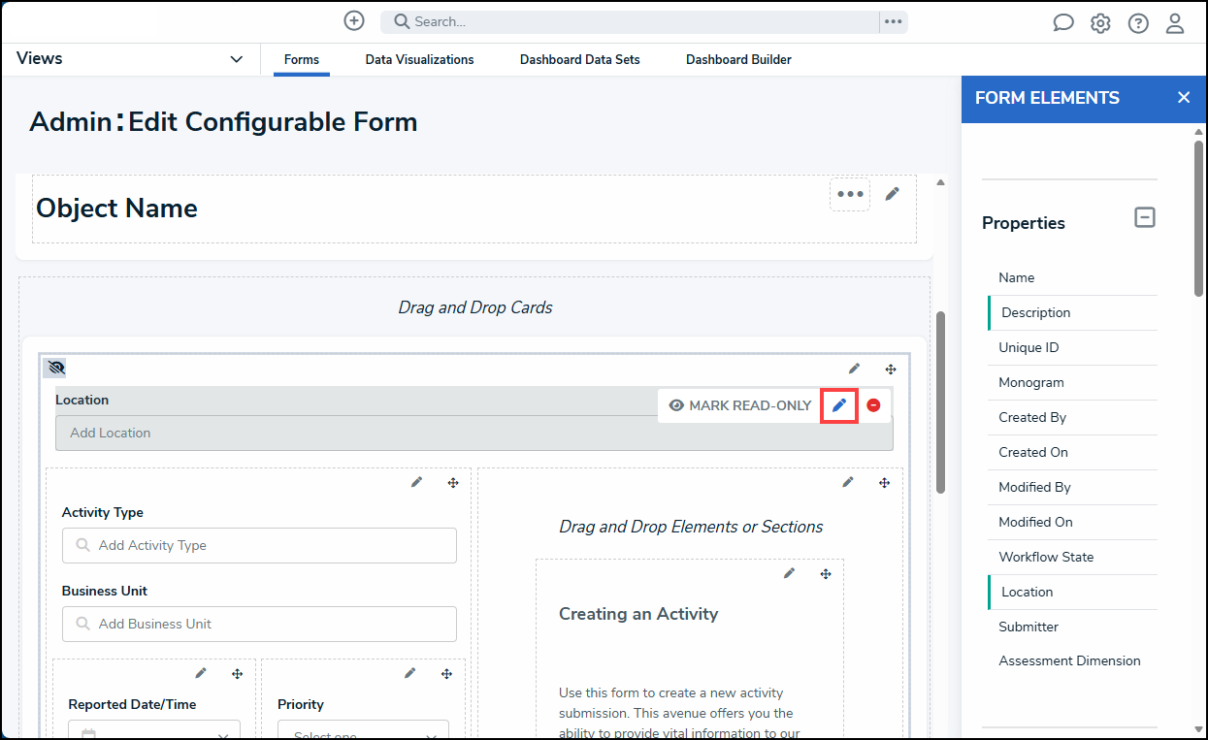The width and height of the screenshot is (1208, 740).
Task: Click the pencil edit icon beside Mark Read-Only
Action: tap(839, 405)
